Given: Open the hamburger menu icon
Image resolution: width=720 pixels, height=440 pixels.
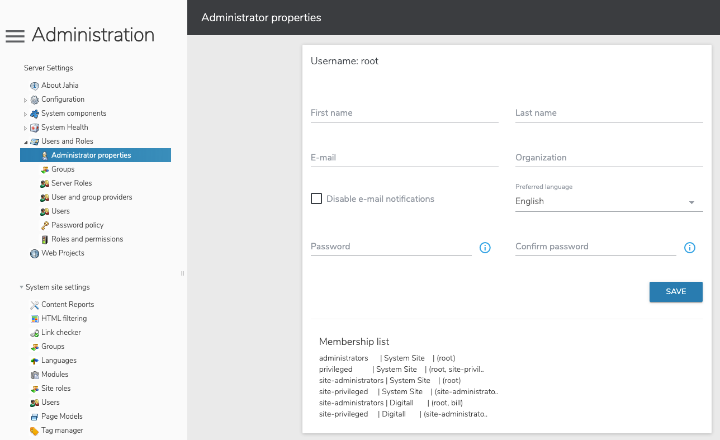Looking at the screenshot, I should click(15, 36).
